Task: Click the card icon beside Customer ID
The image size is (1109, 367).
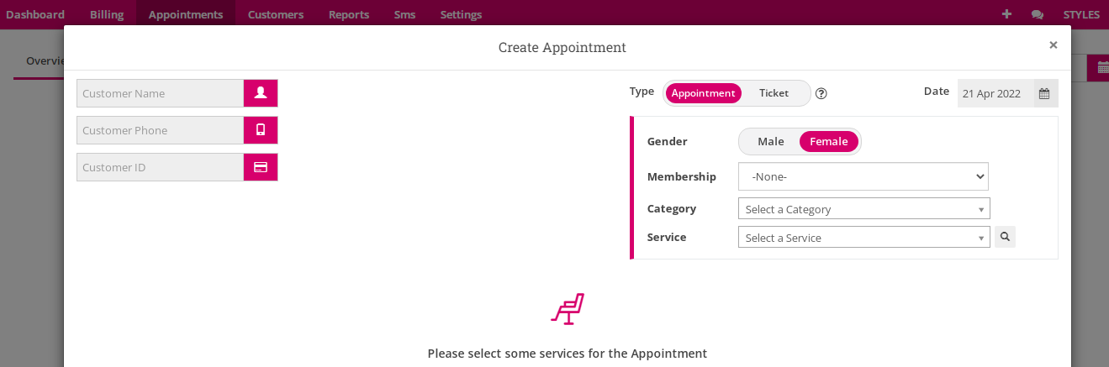Action: tap(261, 167)
